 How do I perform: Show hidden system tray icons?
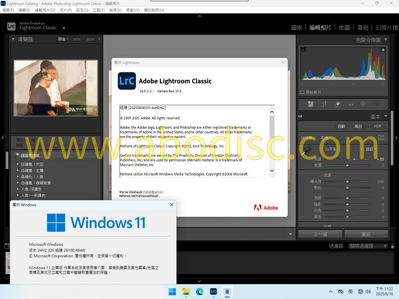[330, 292]
